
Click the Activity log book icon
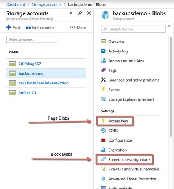[103, 51]
